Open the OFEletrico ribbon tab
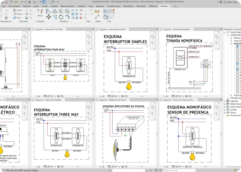The image size is (241, 172). (153, 6)
